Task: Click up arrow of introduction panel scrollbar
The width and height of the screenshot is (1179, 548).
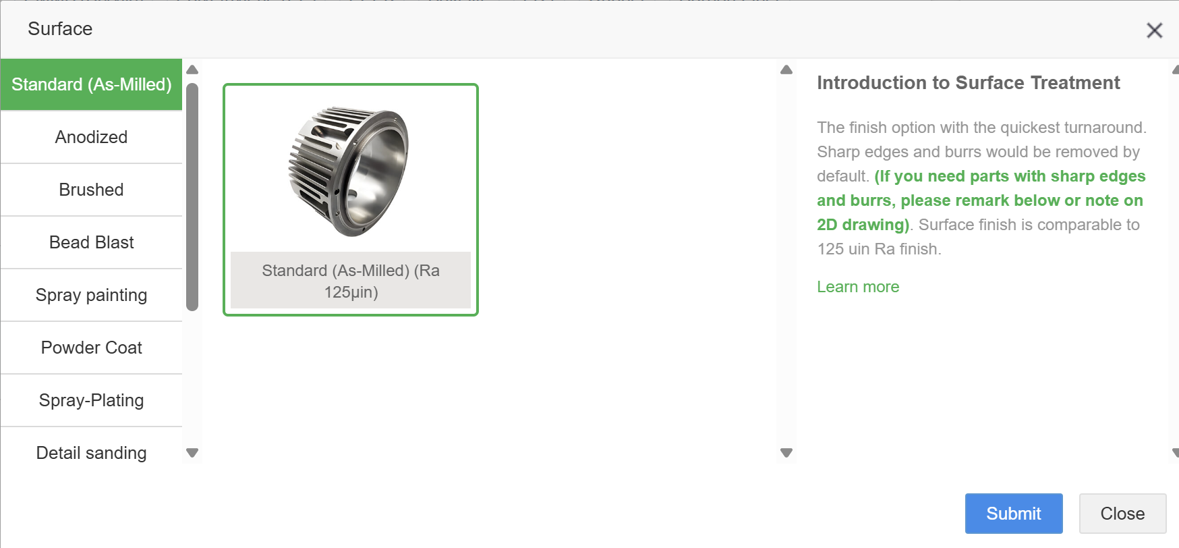Action: coord(1175,70)
